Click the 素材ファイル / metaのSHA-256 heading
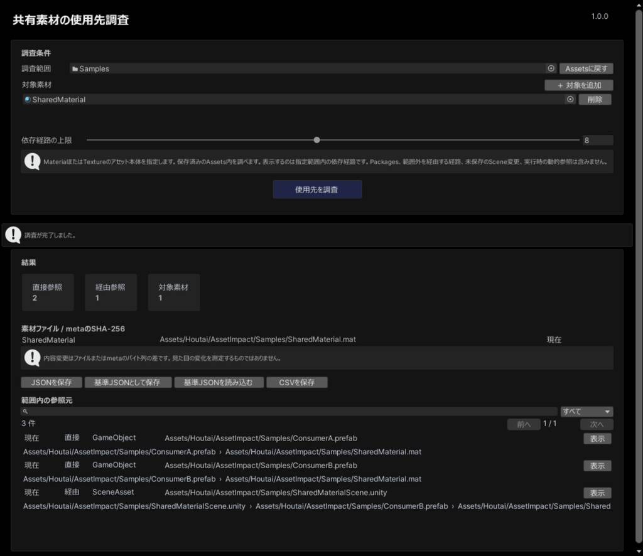This screenshot has height=556, width=643. (x=73, y=329)
